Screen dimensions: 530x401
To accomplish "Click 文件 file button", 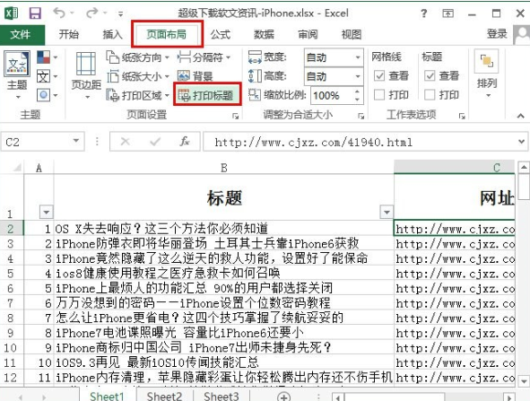I will [x=21, y=34].
